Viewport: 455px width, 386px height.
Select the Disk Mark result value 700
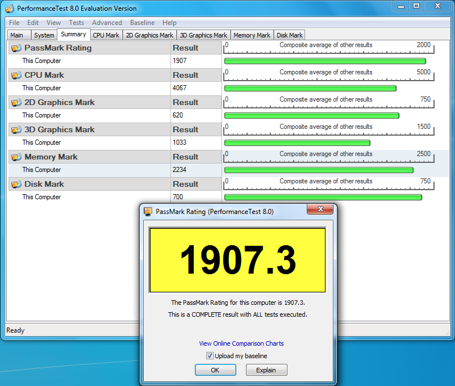pyautogui.click(x=178, y=197)
